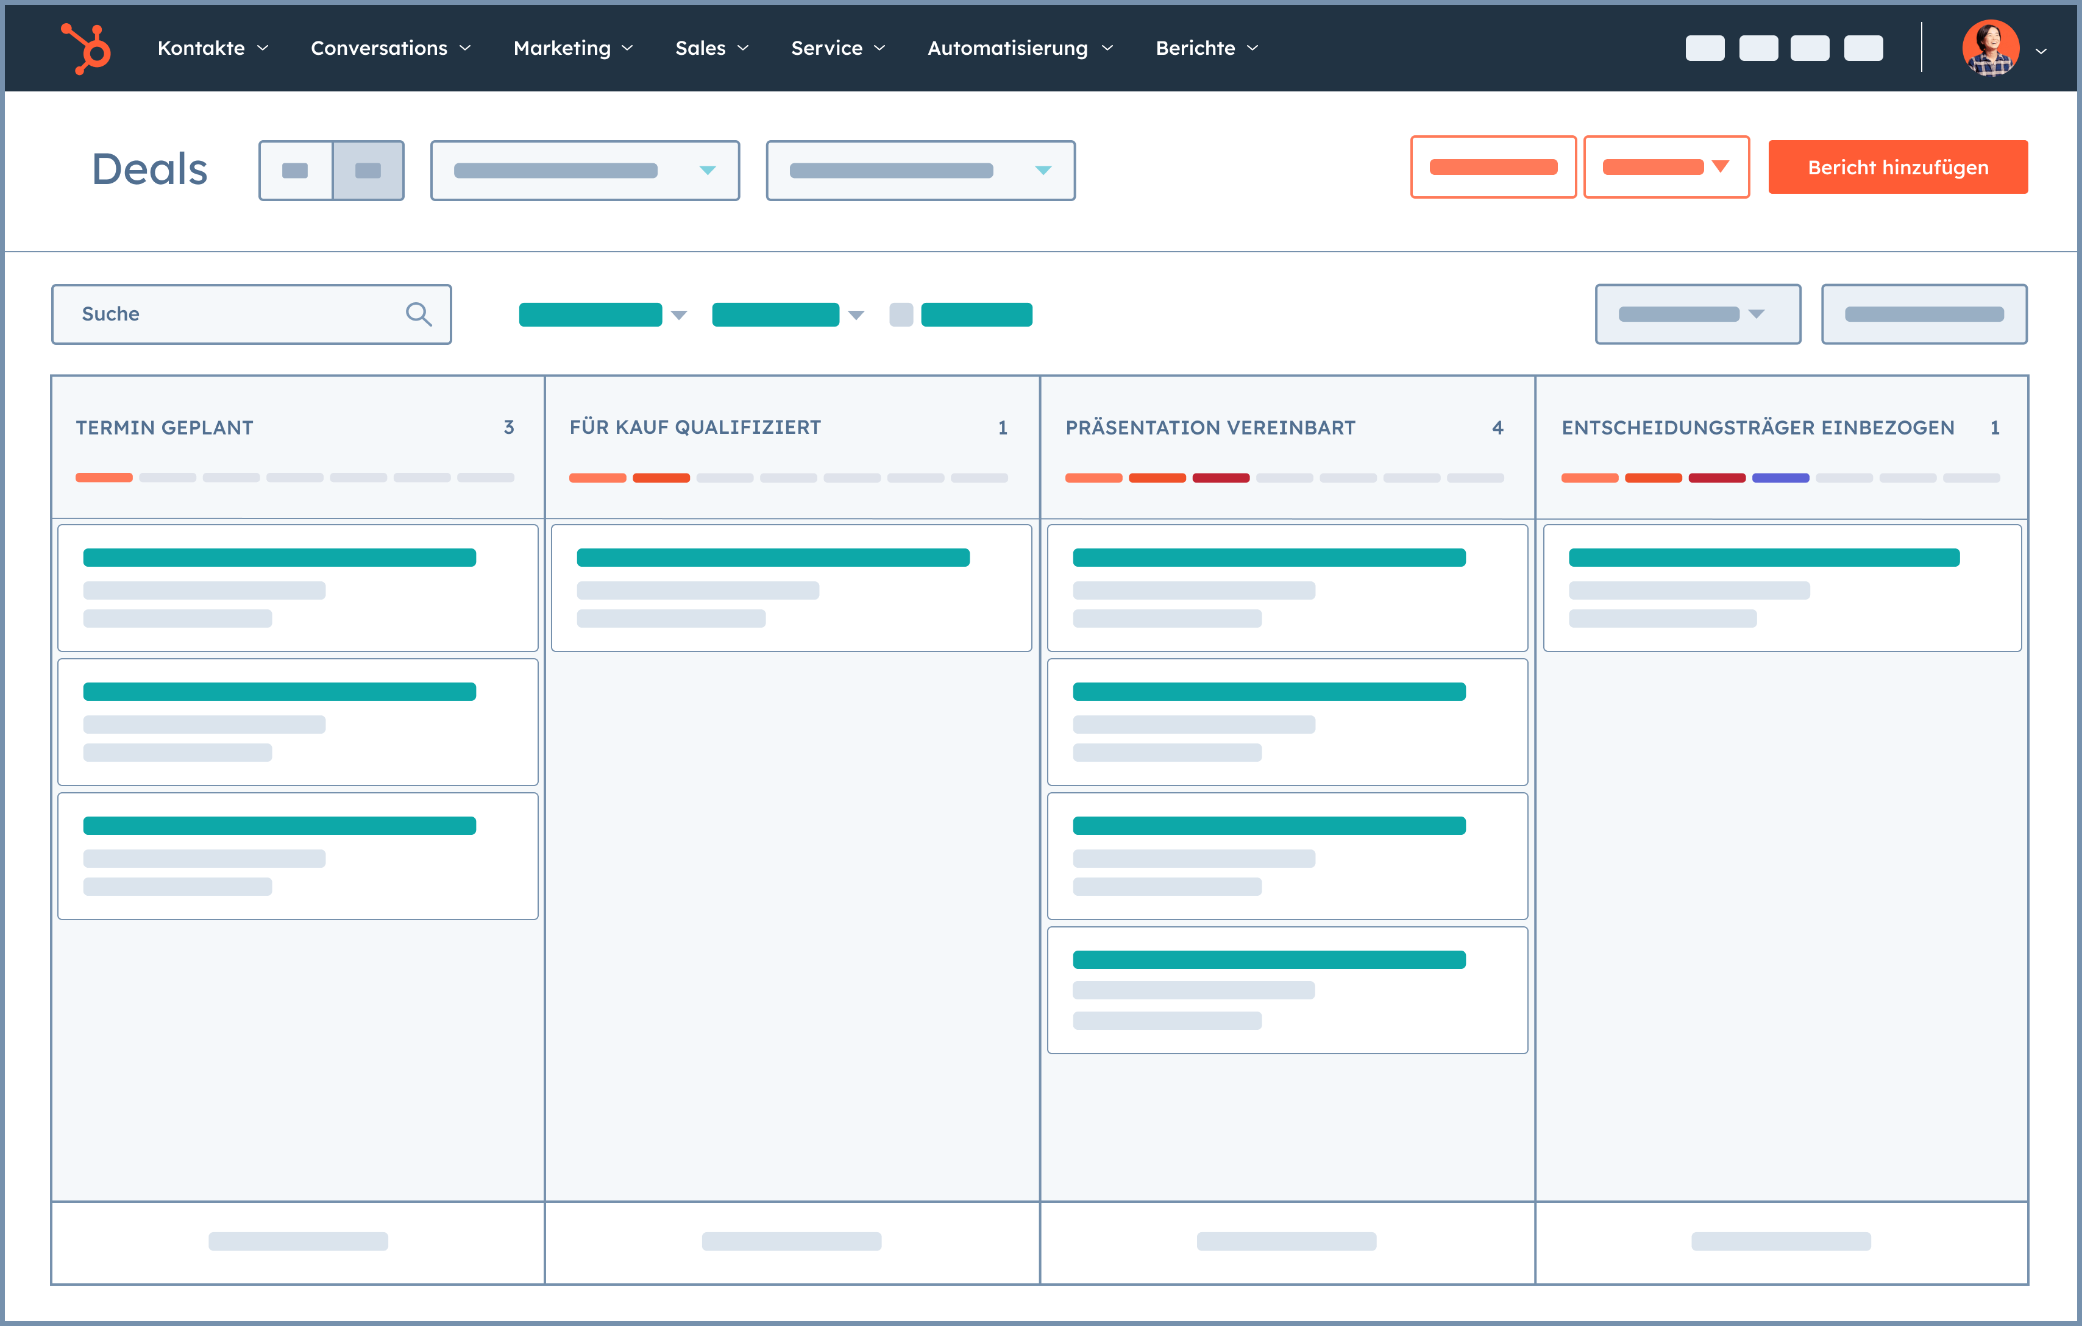The image size is (2082, 1326).
Task: Open the first pipeline dropdown beside the view switcher
Action: tap(584, 169)
